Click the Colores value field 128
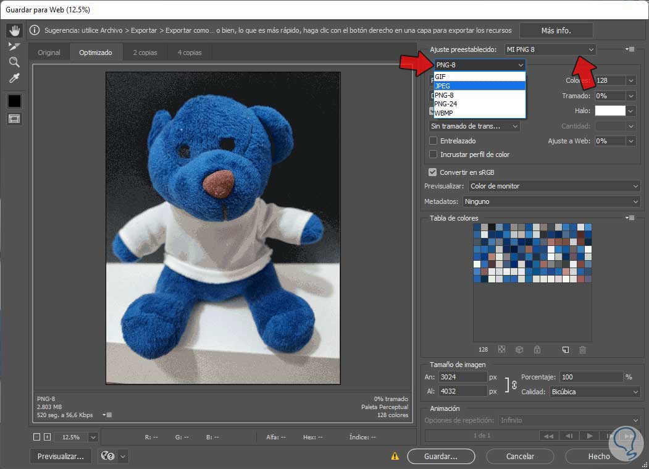Screen dimensions: 649x469 (610, 80)
